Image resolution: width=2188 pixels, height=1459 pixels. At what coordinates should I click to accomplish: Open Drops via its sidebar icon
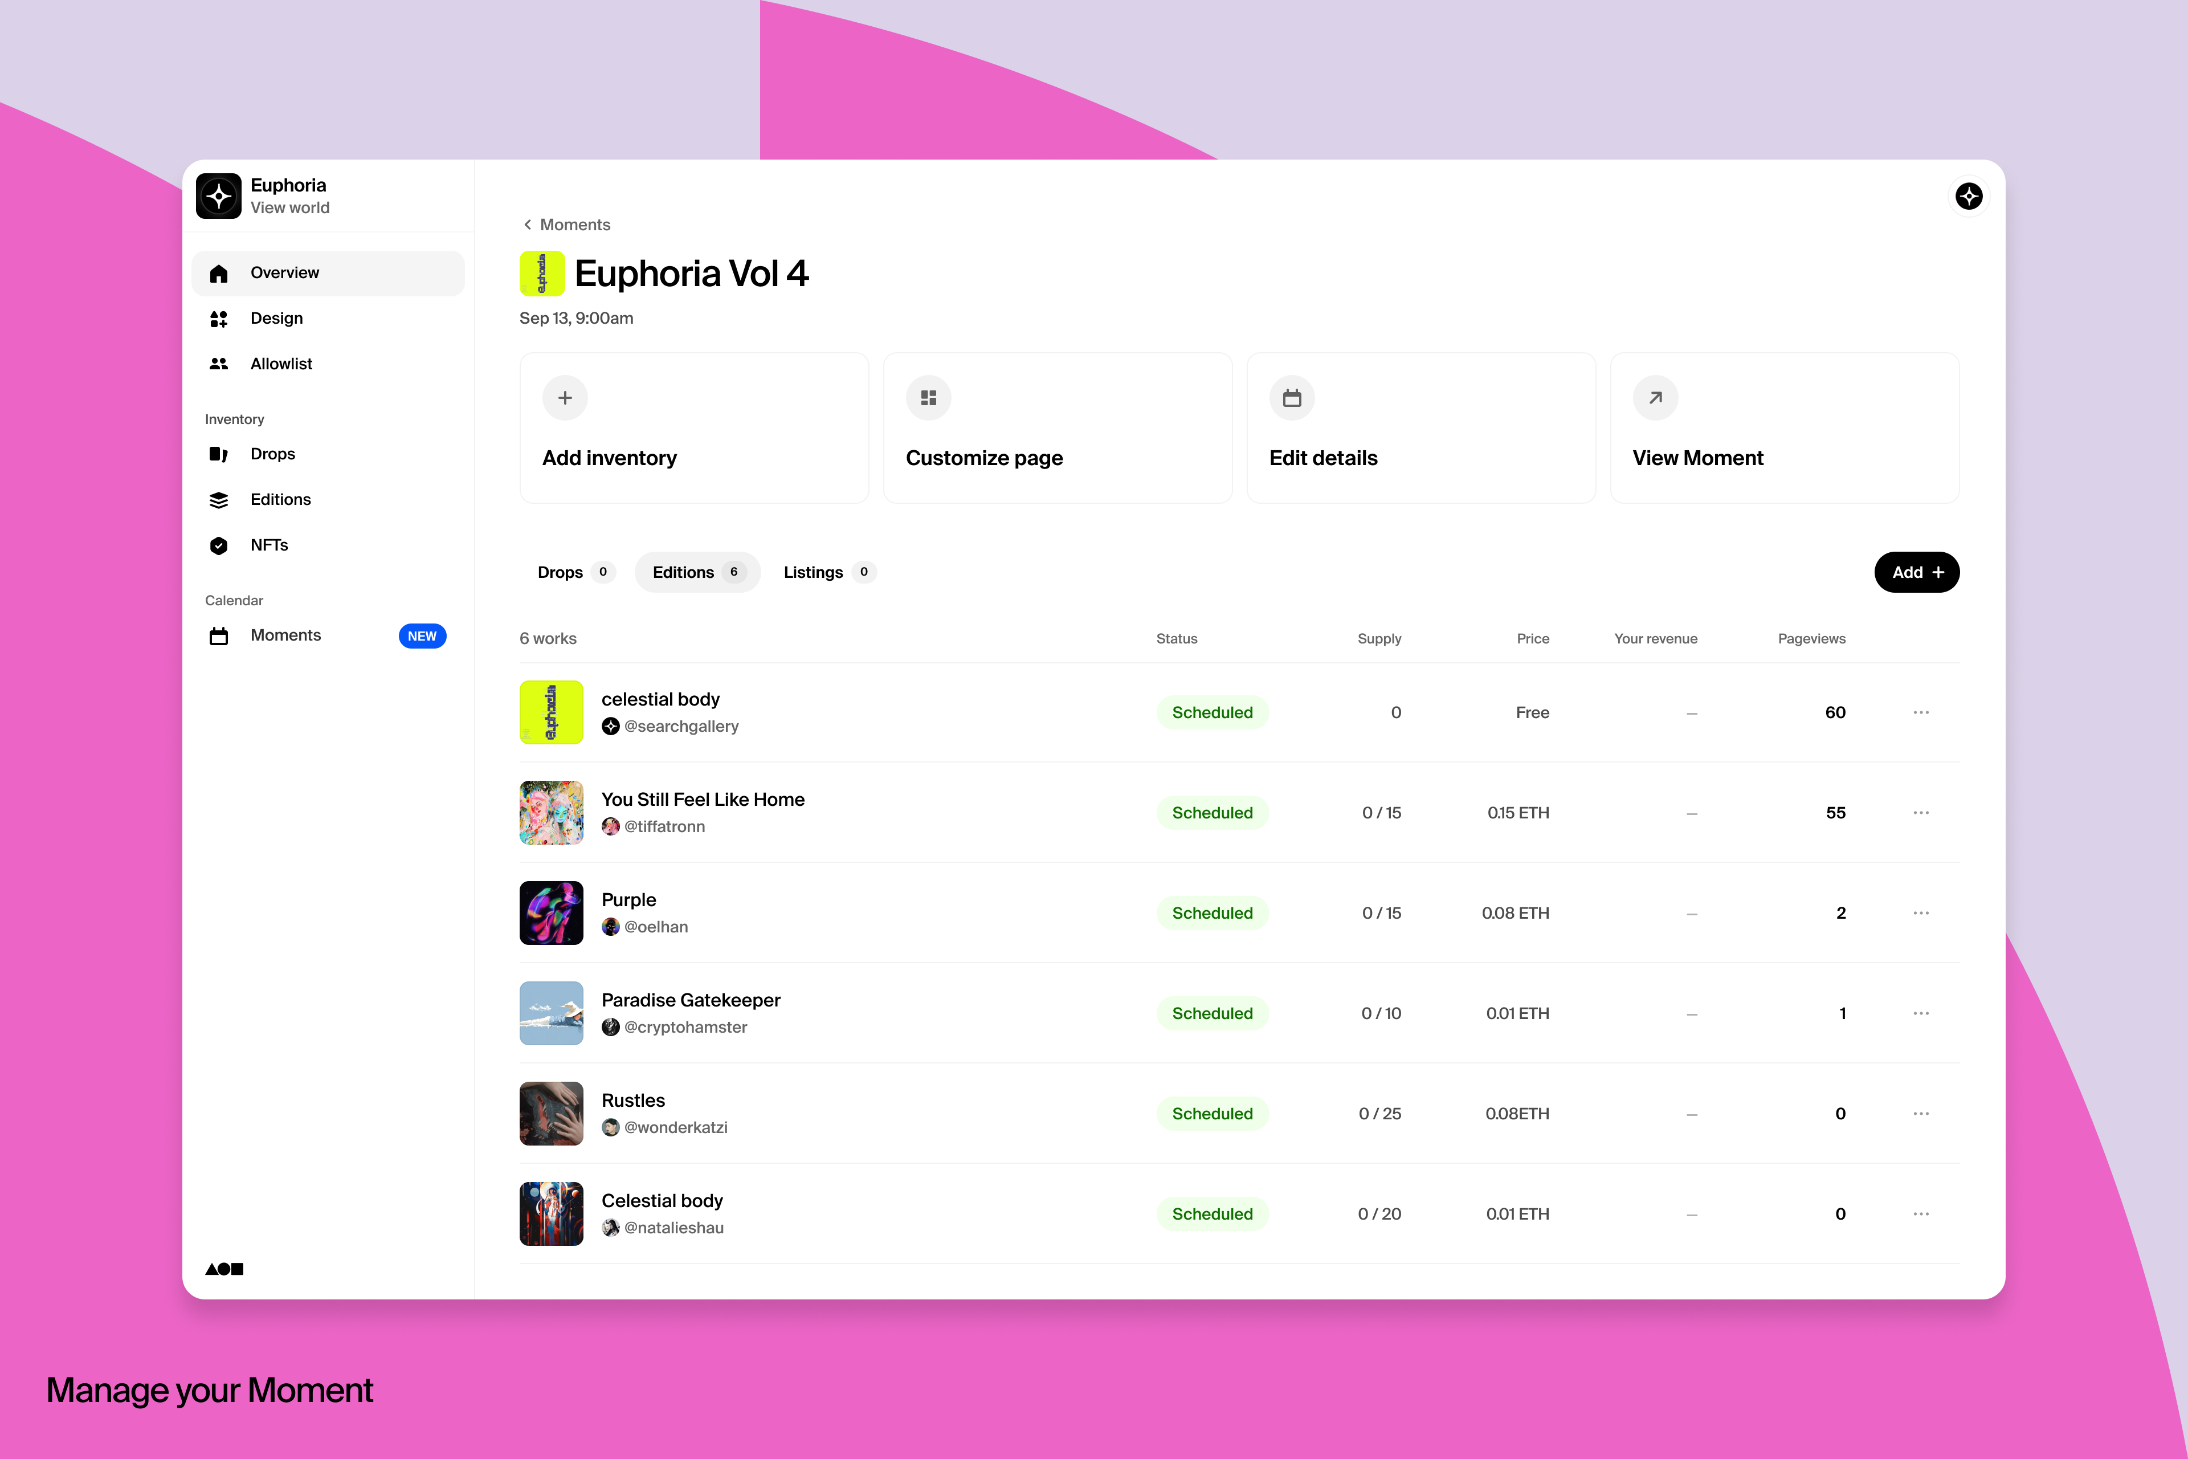219,454
